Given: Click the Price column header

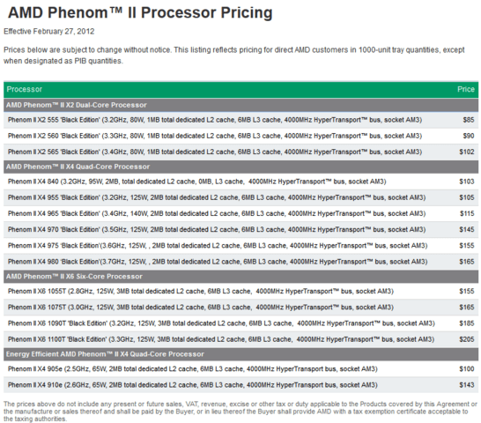Looking at the screenshot, I should pyautogui.click(x=466, y=89).
